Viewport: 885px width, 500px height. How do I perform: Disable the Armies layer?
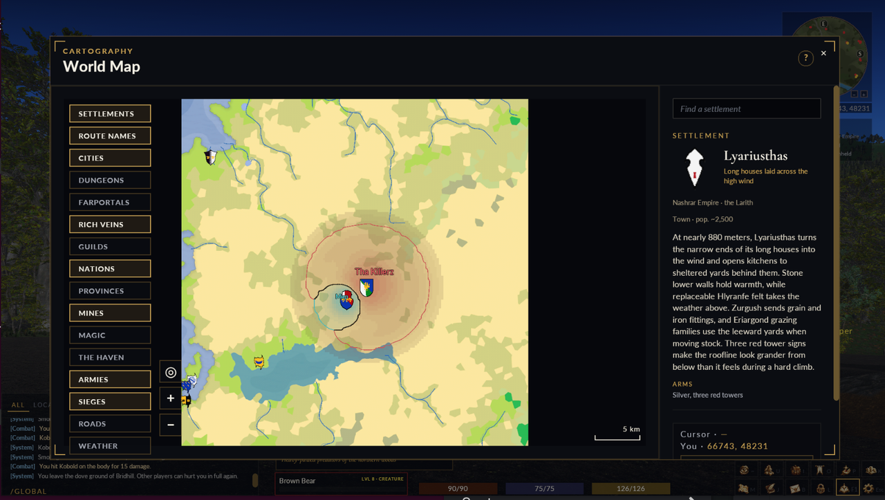coord(110,379)
